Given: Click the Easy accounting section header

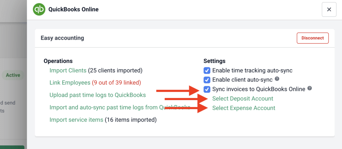Looking at the screenshot, I should coord(62,38).
